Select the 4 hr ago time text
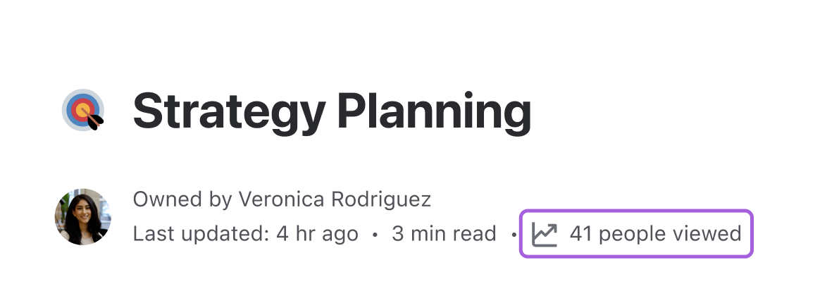Screen dimensions: 839x308 click(317, 234)
